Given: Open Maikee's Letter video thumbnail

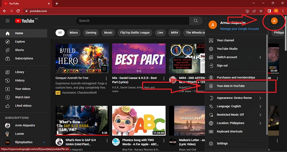Looking at the screenshot, I should point(187,121).
